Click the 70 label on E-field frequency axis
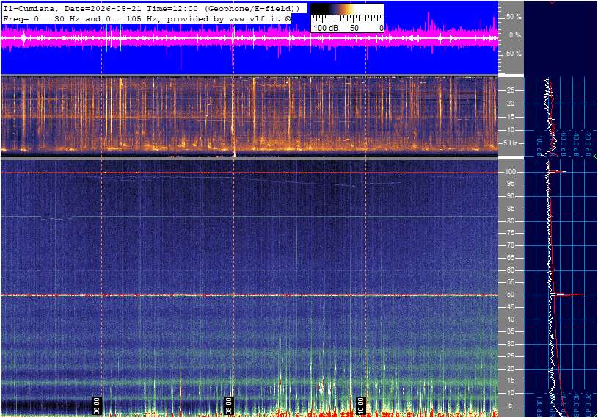The width and height of the screenshot is (598, 418). pos(510,245)
